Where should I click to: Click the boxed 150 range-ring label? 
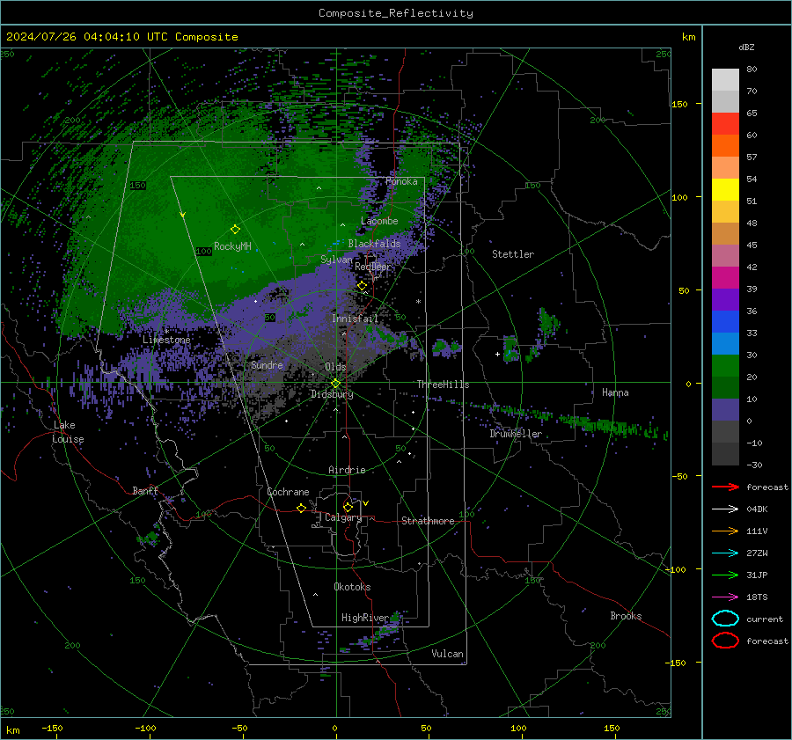pos(137,186)
